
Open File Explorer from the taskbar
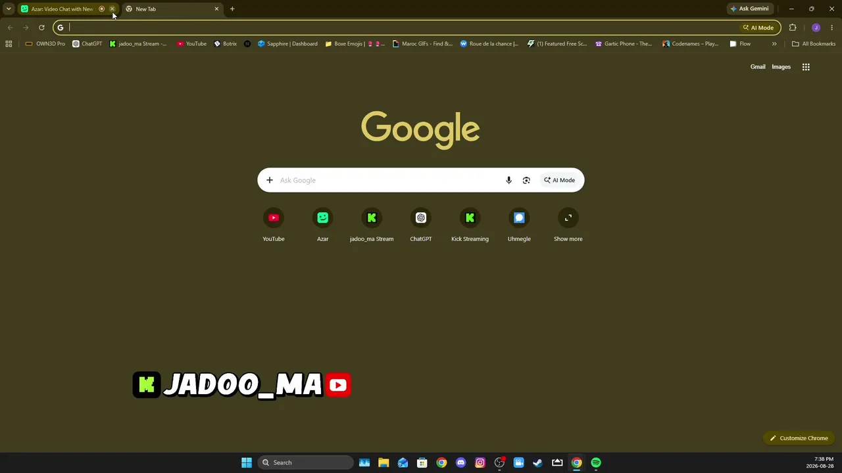384,462
